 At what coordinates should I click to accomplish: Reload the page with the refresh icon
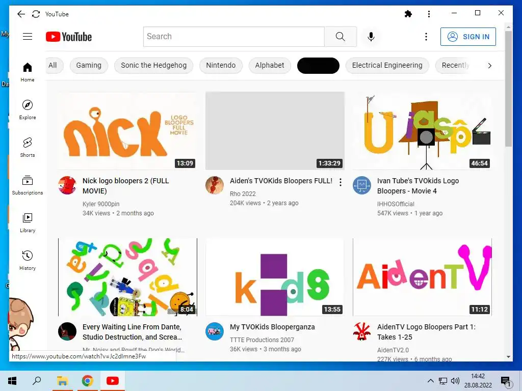[x=36, y=14]
